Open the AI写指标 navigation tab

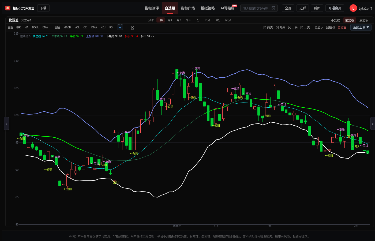click(x=228, y=8)
